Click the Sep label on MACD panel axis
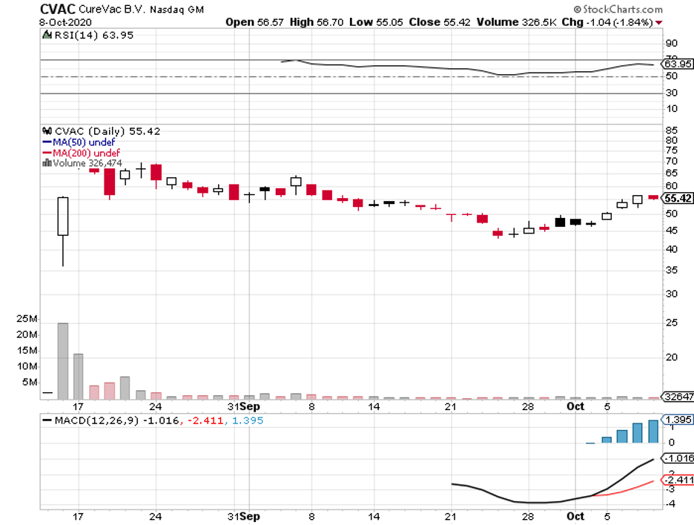This screenshot has height=525, width=694. 250,516
